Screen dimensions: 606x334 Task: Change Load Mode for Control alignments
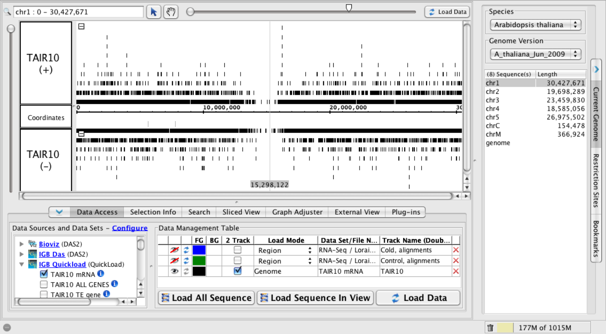pyautogui.click(x=285, y=261)
